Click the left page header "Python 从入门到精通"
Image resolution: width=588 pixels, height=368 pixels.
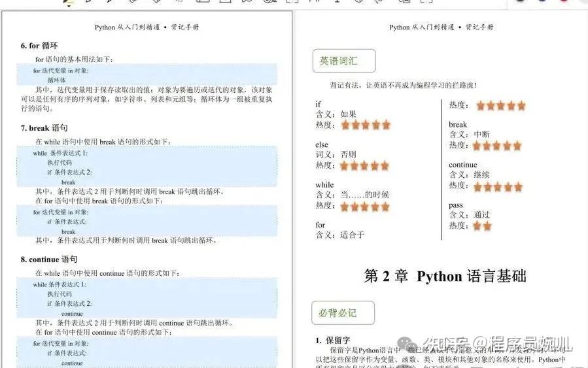(127, 27)
